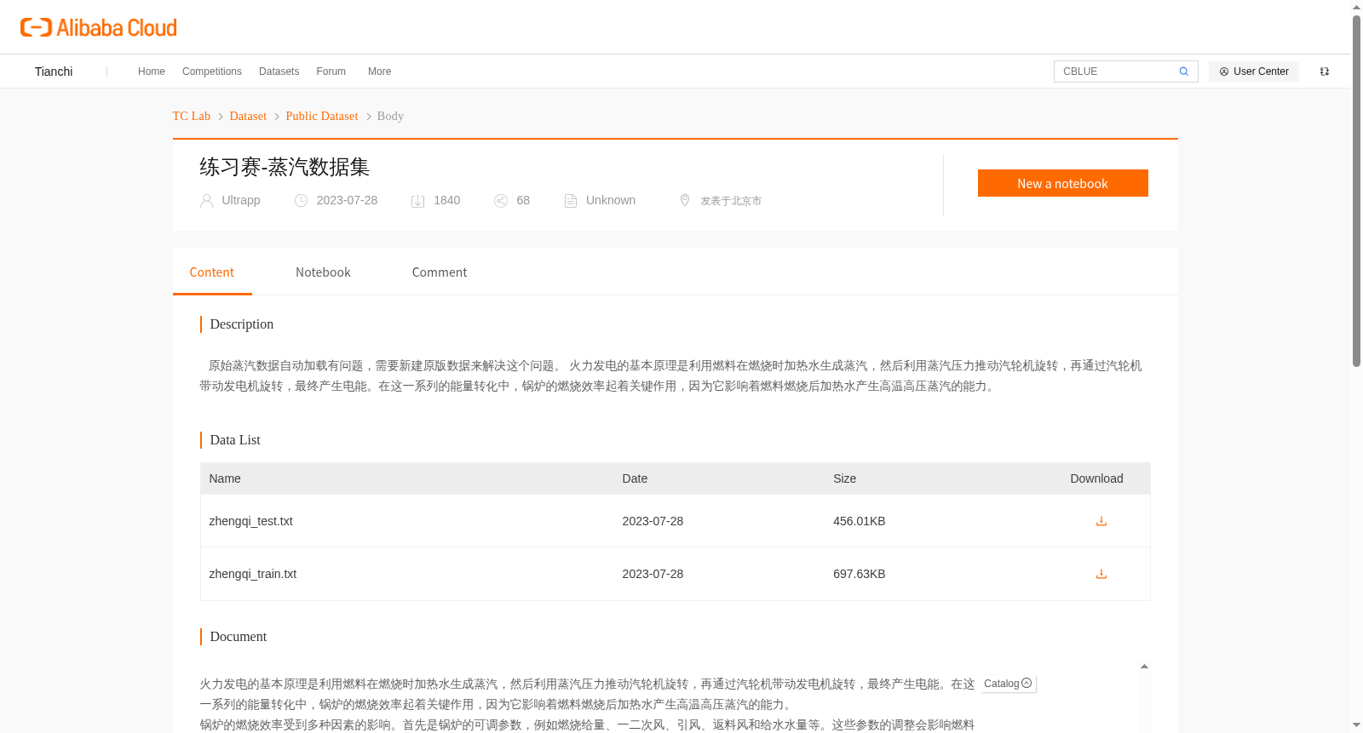
Task: Click the Name column header
Action: tap(225, 478)
